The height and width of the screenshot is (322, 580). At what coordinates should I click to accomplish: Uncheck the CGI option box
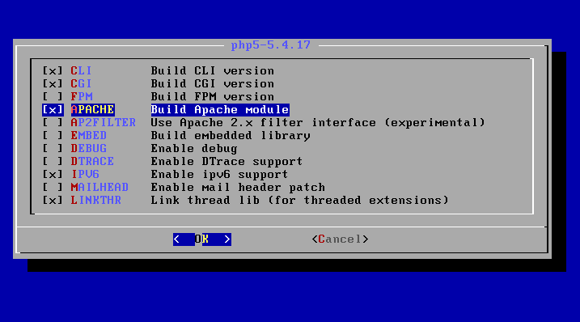point(53,83)
